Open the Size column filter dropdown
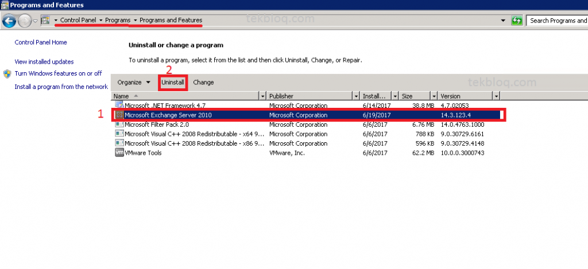Image resolution: width=588 pixels, height=269 pixels. [x=435, y=96]
